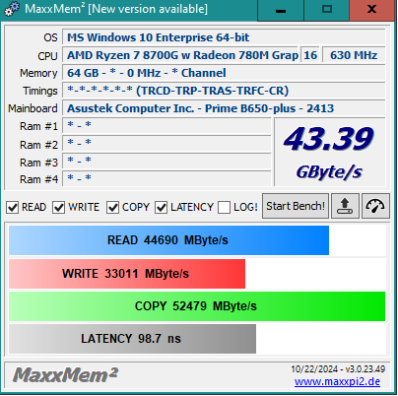Open the www.maxxpi2.de link
398x396 pixels.
tap(337, 381)
